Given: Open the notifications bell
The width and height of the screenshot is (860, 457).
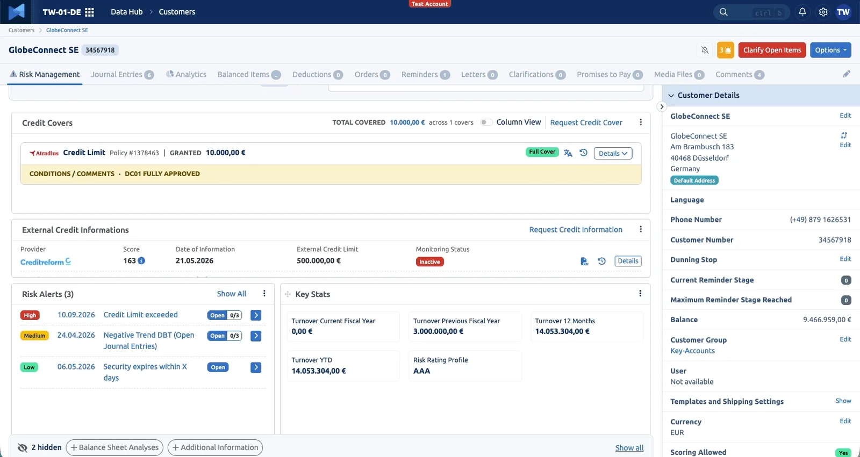Looking at the screenshot, I should [802, 12].
